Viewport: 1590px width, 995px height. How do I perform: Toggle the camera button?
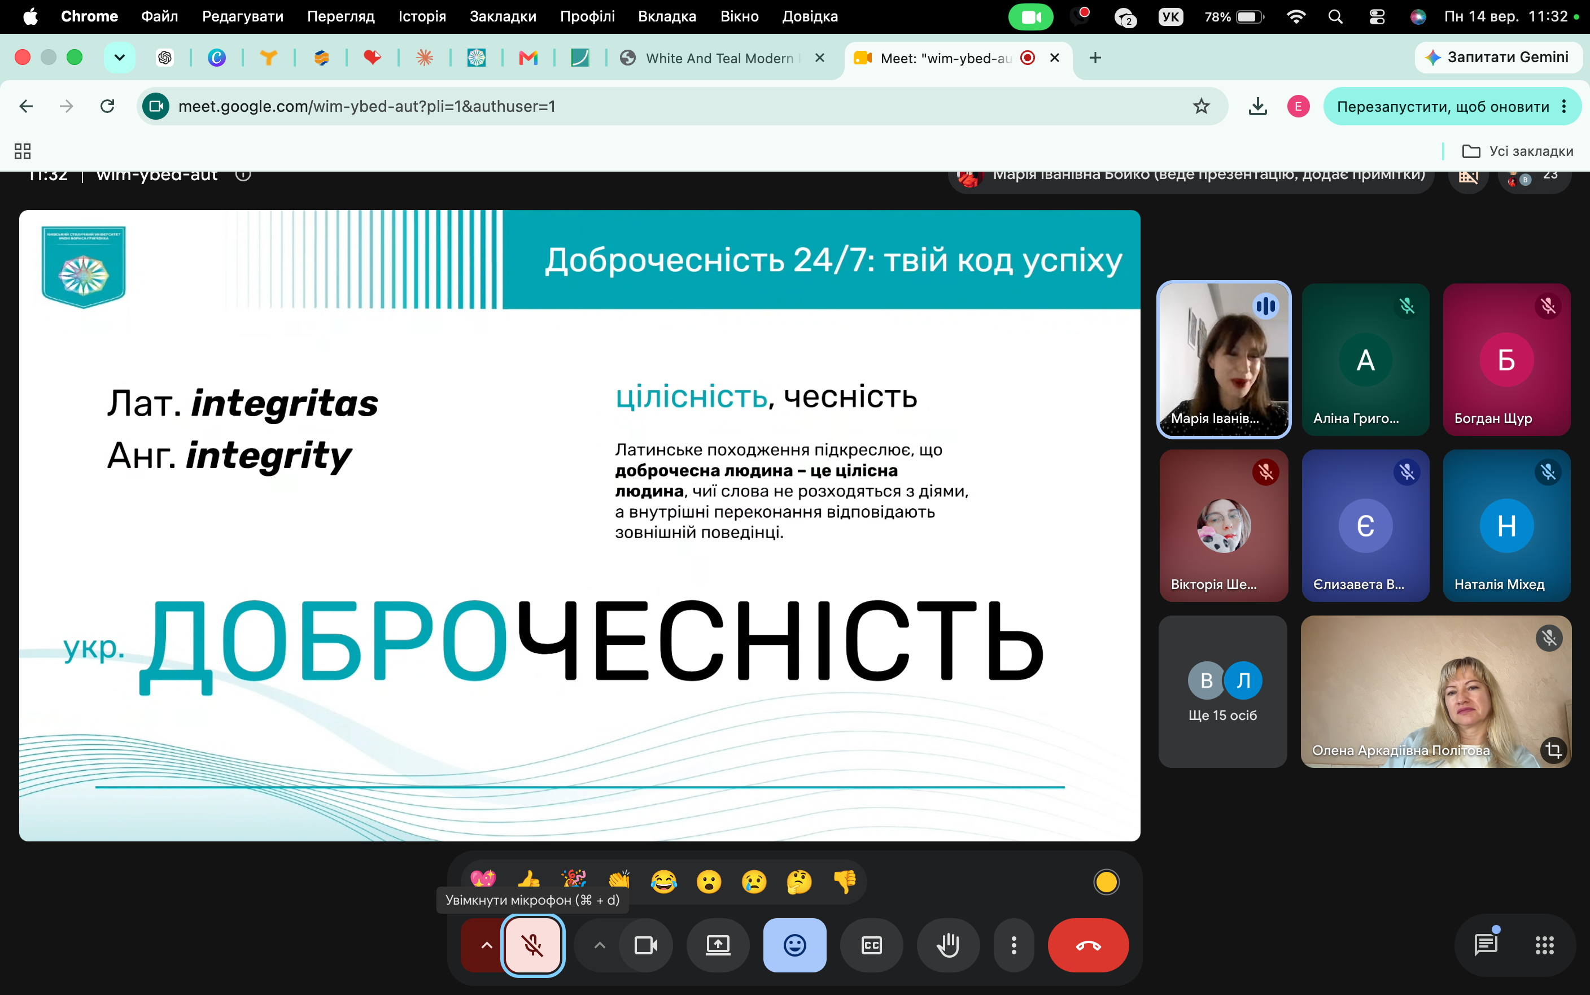coord(645,945)
